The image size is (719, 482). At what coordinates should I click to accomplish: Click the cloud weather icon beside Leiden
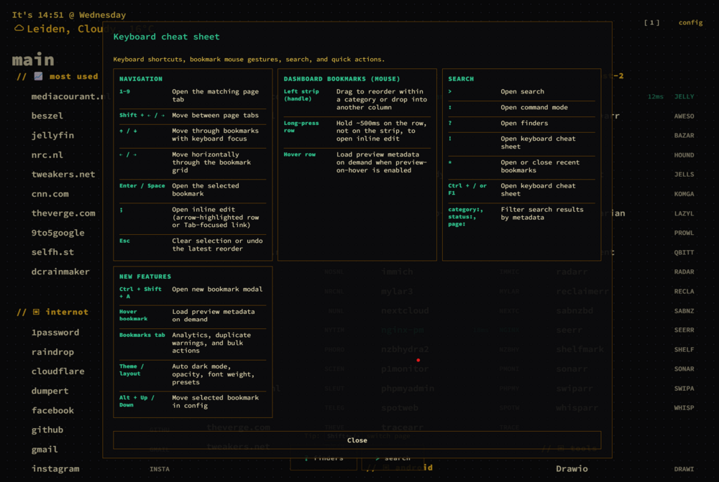pyautogui.click(x=19, y=29)
